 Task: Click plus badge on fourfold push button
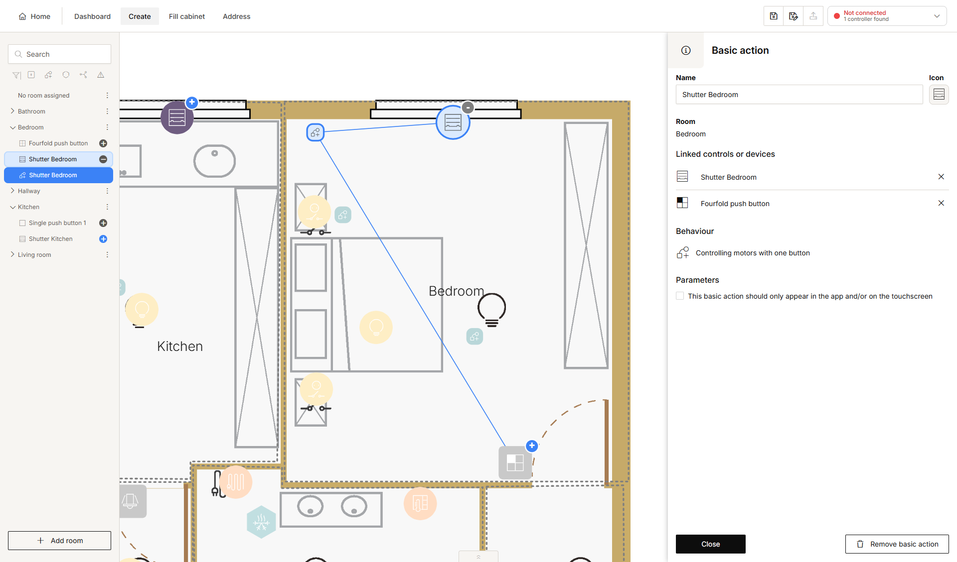point(532,446)
